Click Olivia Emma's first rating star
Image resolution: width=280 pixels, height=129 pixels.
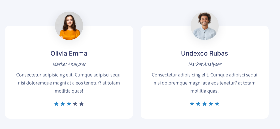[56, 104]
